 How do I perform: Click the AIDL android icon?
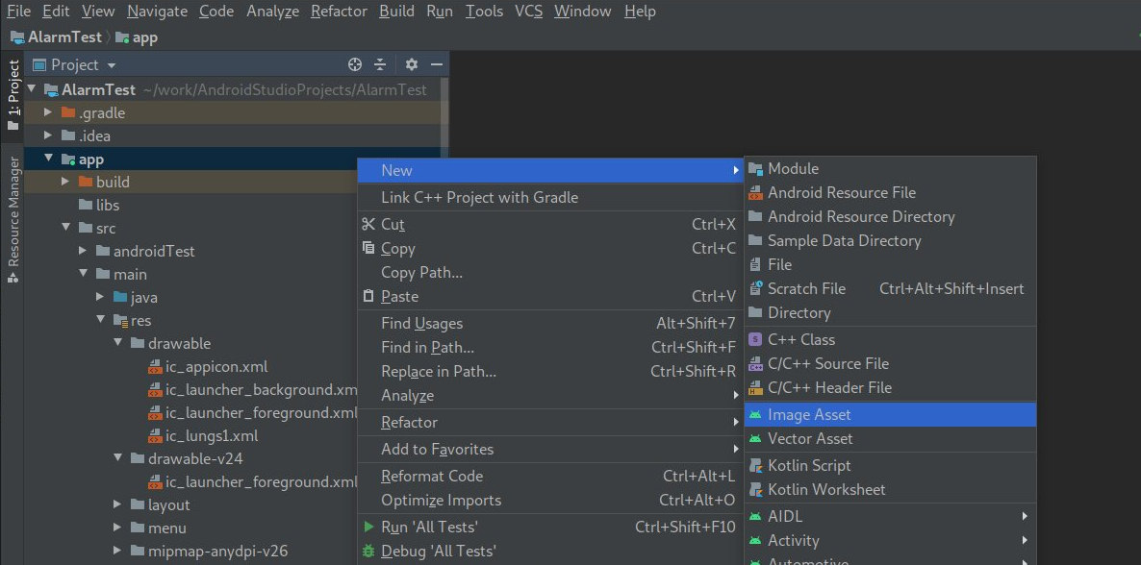(x=755, y=516)
